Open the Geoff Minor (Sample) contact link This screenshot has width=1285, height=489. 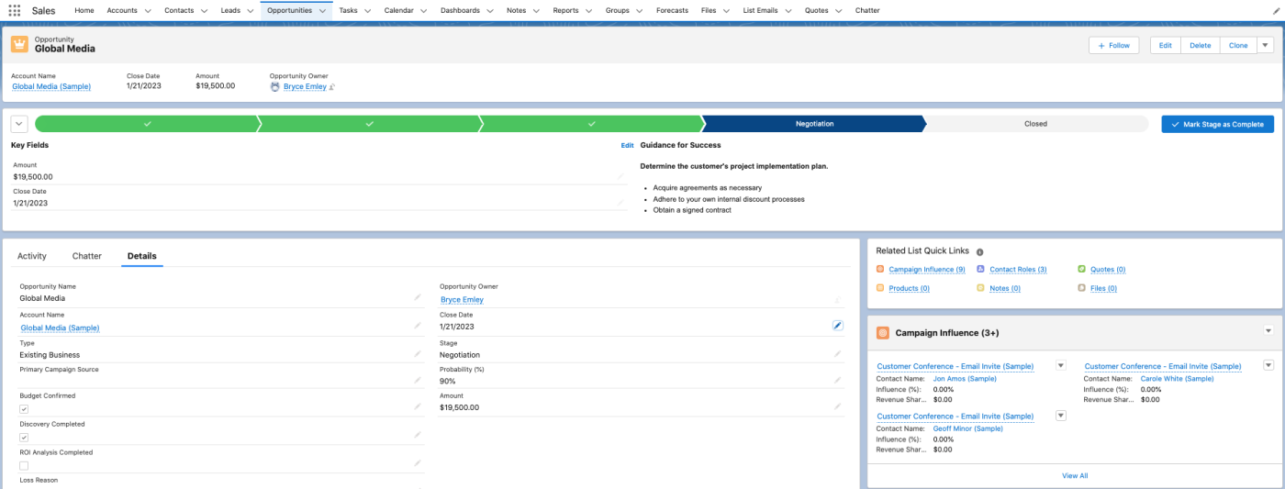point(967,428)
